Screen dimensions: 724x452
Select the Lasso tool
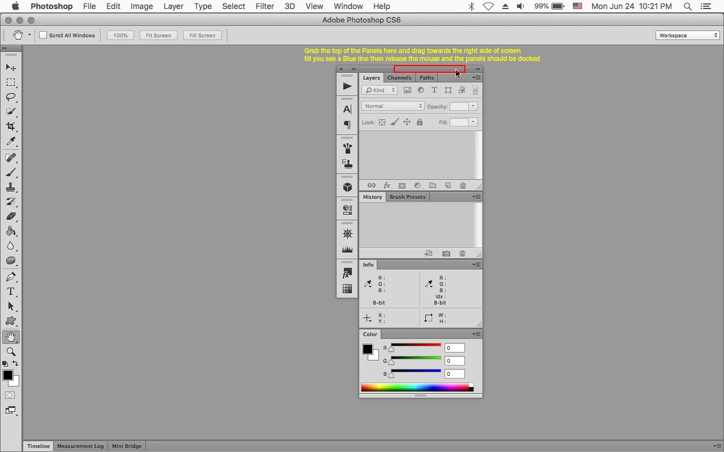point(11,97)
